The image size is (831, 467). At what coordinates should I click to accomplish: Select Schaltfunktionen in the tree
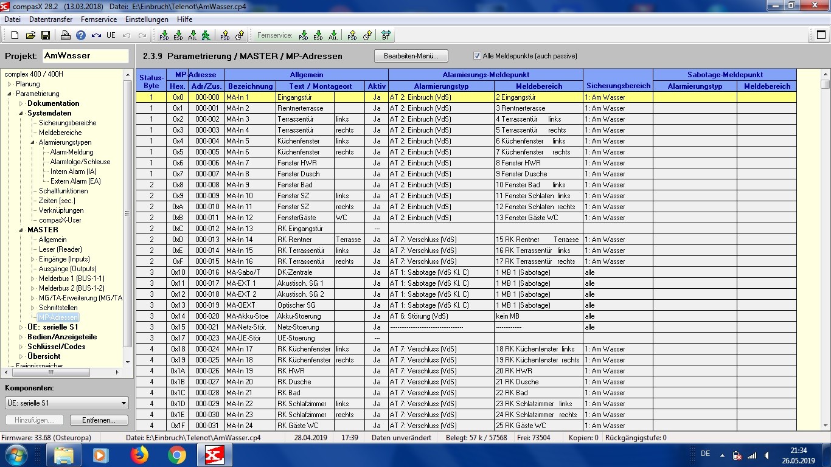(x=63, y=191)
